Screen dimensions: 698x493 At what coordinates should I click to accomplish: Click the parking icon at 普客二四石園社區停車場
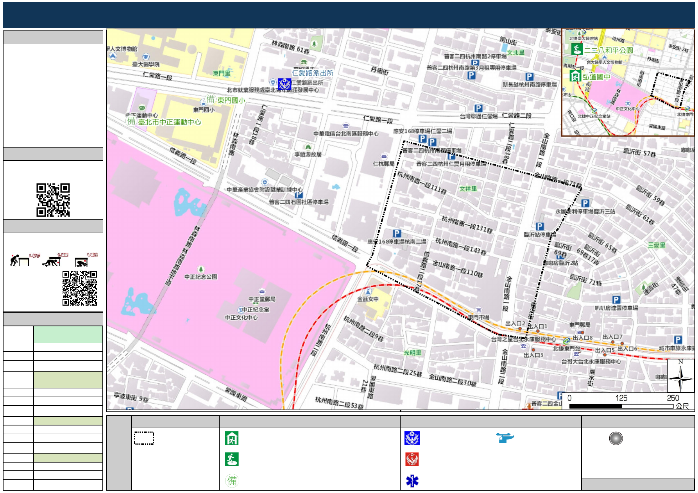click(x=299, y=194)
